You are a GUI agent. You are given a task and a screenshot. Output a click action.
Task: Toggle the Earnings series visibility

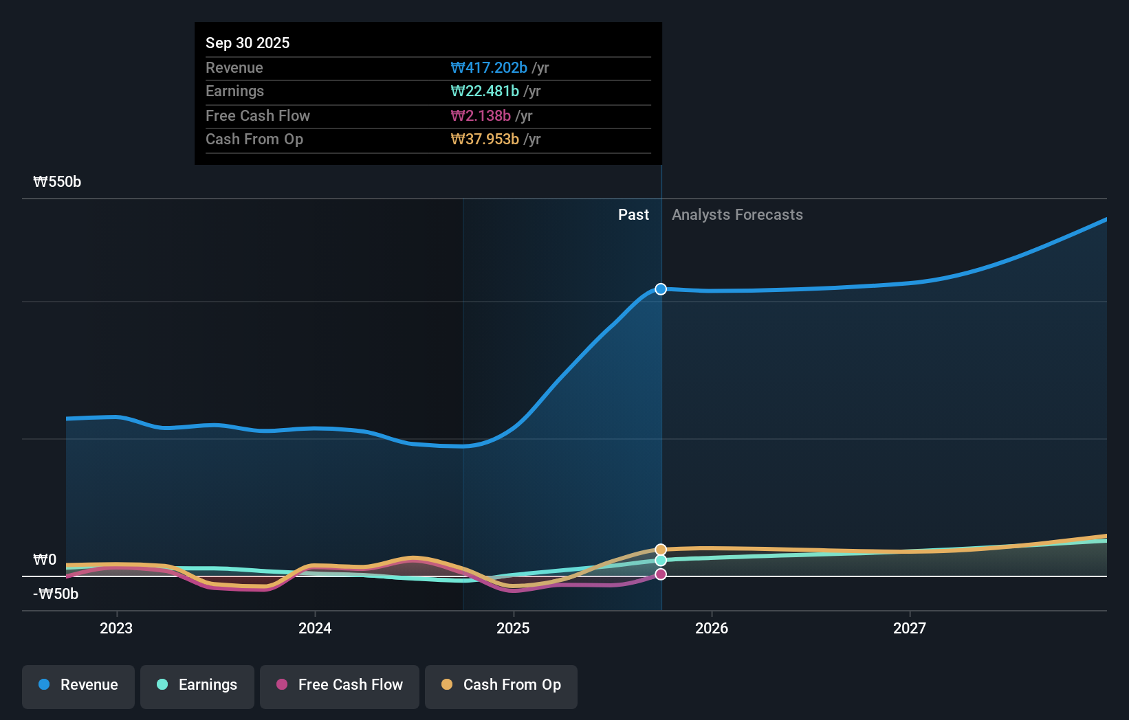point(197,685)
